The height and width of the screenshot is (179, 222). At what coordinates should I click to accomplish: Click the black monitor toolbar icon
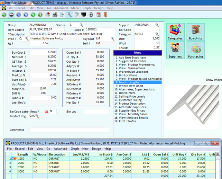[84, 15]
